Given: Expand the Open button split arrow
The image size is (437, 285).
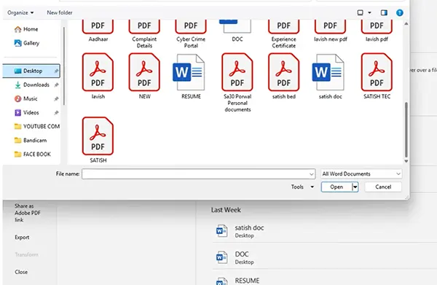Looking at the screenshot, I should tap(355, 187).
